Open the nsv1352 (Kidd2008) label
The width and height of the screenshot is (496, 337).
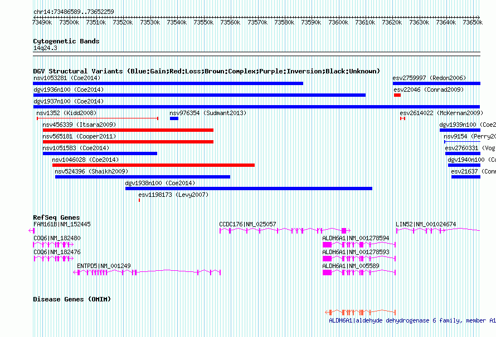(x=66, y=113)
